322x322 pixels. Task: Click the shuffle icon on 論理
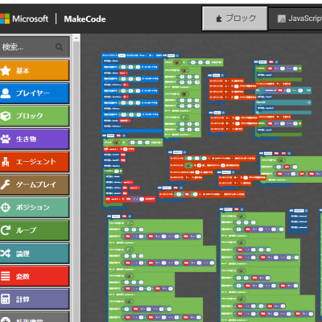pyautogui.click(x=6, y=253)
